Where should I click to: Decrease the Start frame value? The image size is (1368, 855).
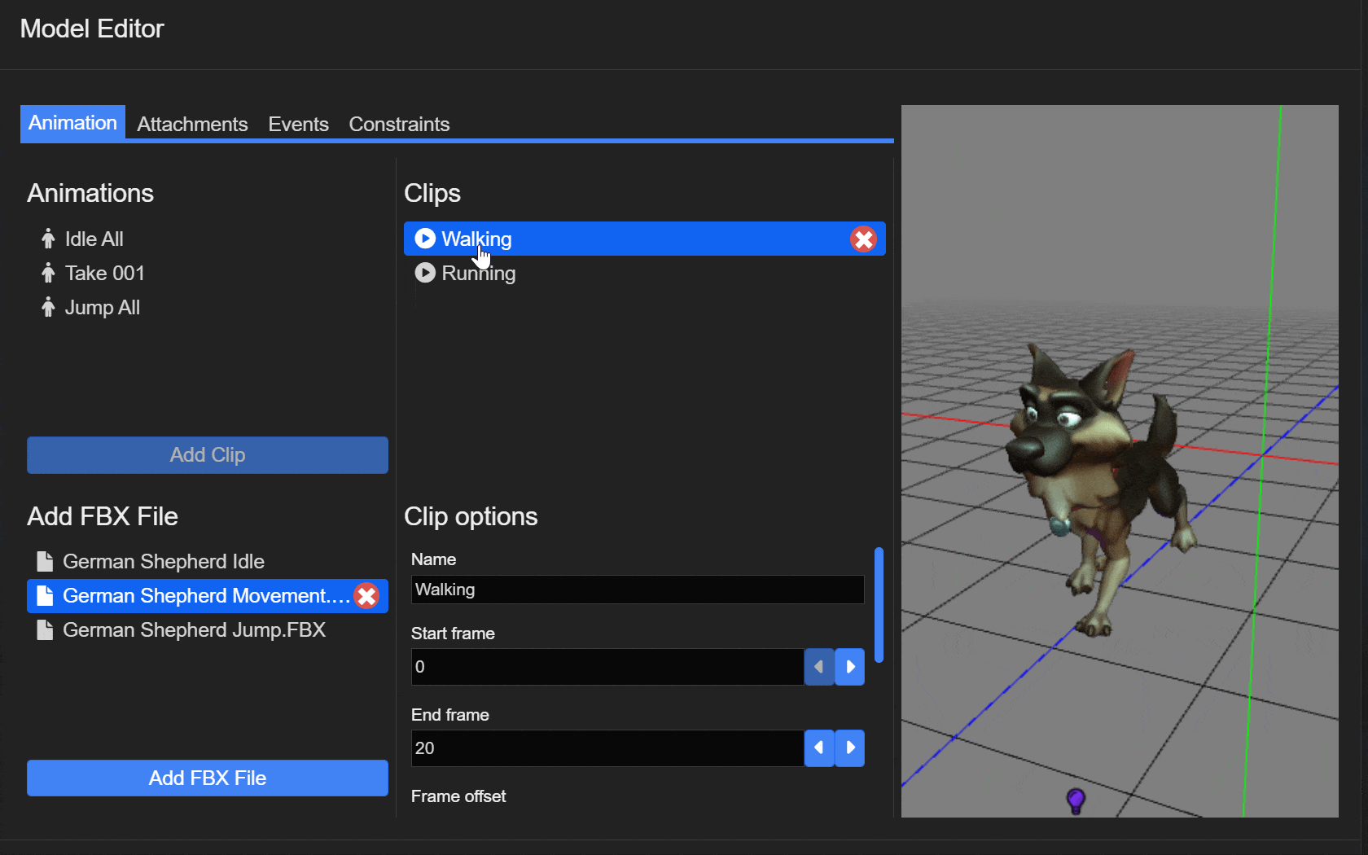coord(819,667)
